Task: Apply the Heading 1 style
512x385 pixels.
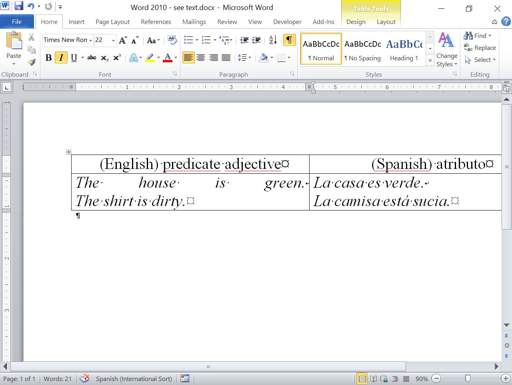Action: (x=404, y=49)
